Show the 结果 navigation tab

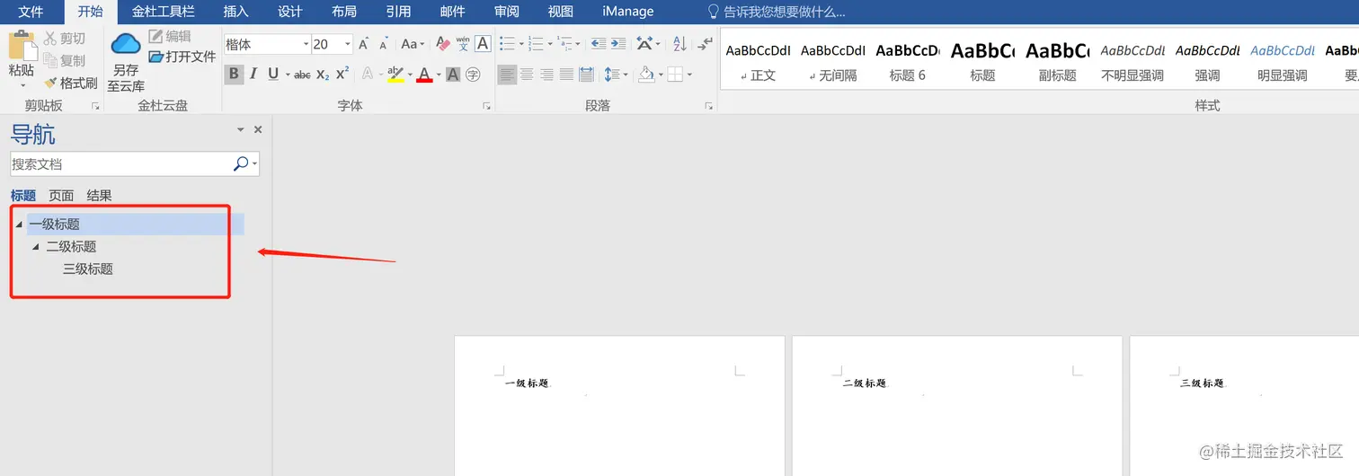click(99, 195)
